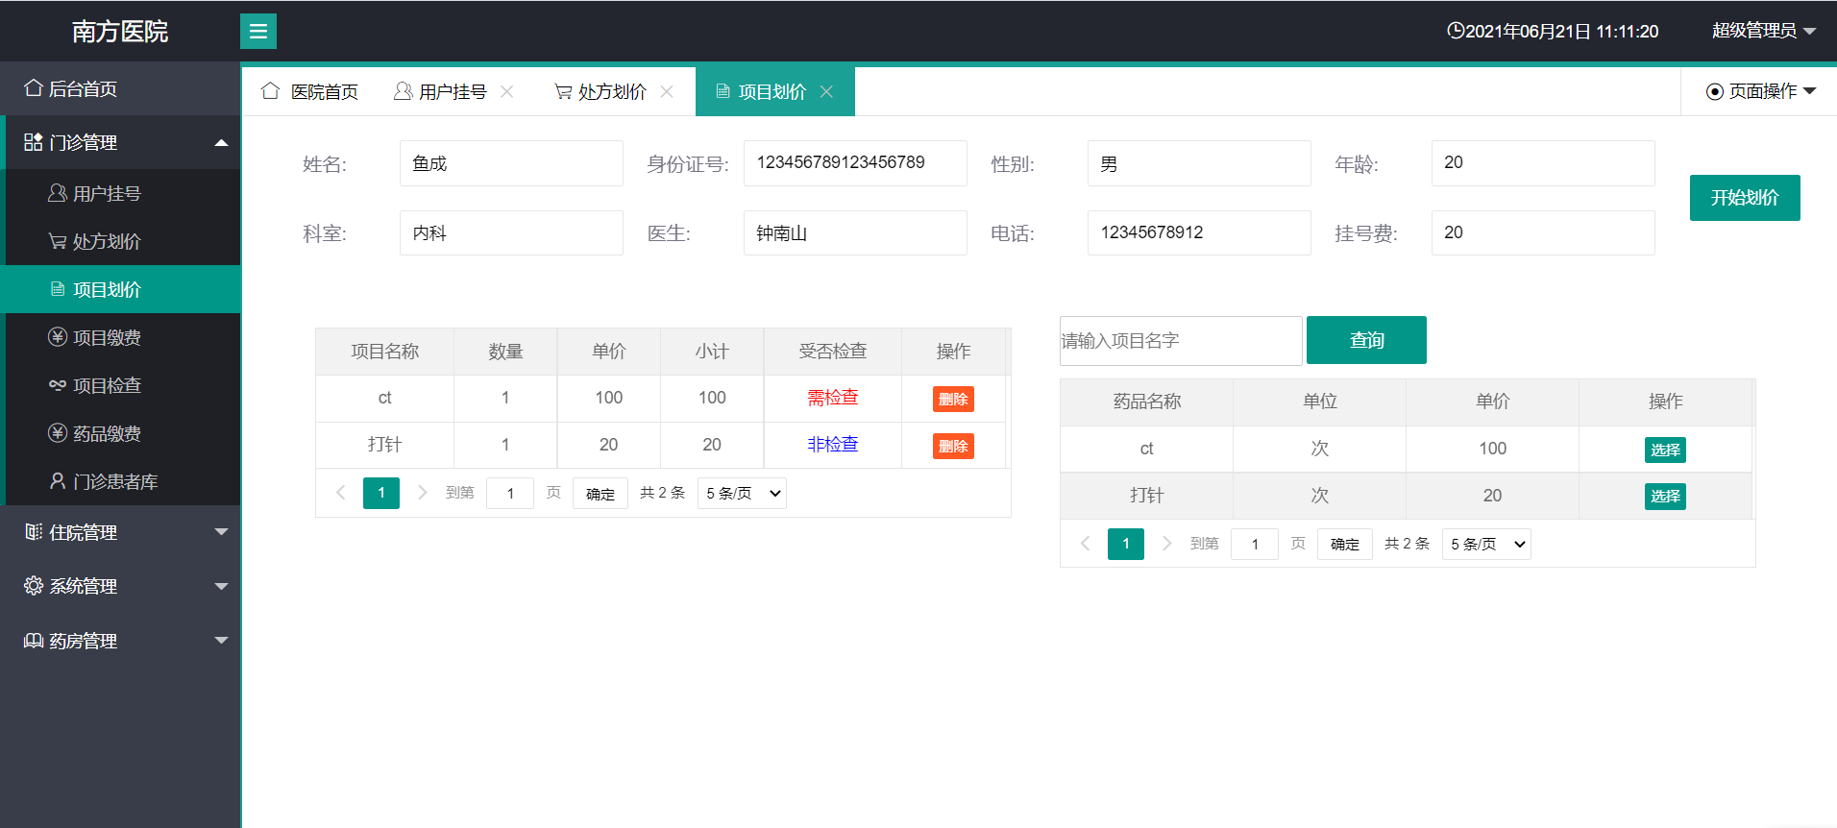The width and height of the screenshot is (1837, 828).
Task: Click the 年龄 input field
Action: point(1543,163)
